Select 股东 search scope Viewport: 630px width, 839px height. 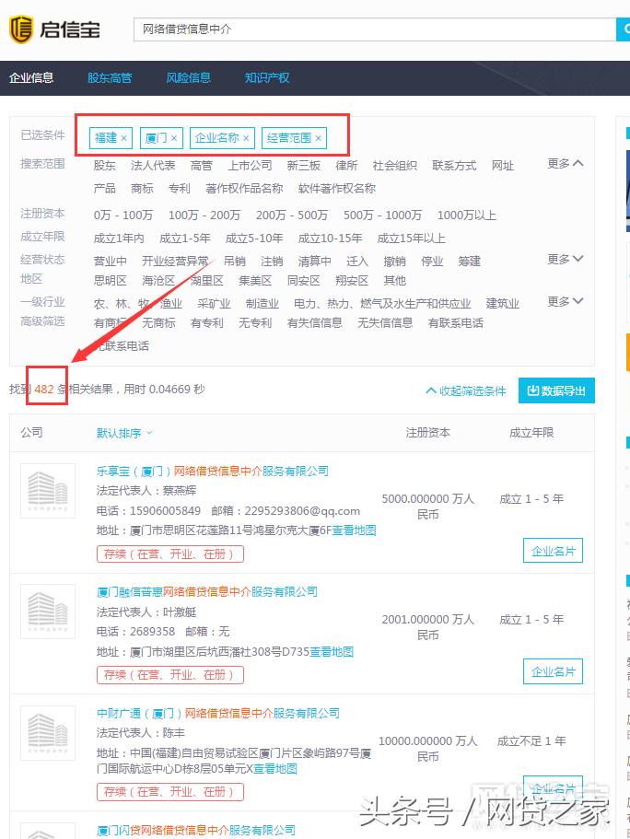point(104,166)
